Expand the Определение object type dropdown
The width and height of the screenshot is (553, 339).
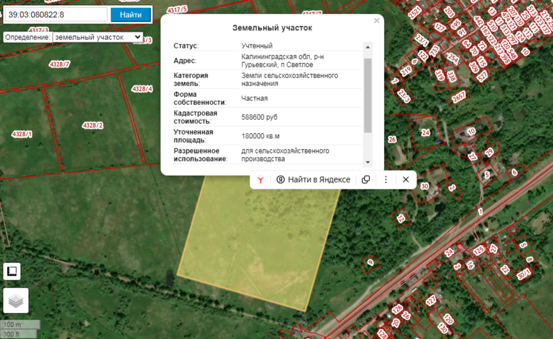(x=97, y=37)
